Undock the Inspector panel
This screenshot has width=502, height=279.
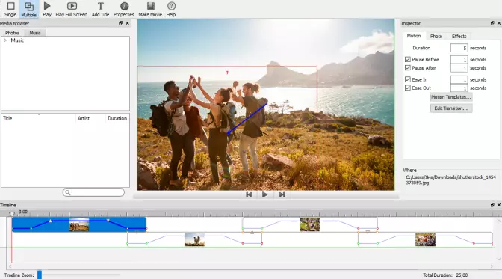point(492,23)
